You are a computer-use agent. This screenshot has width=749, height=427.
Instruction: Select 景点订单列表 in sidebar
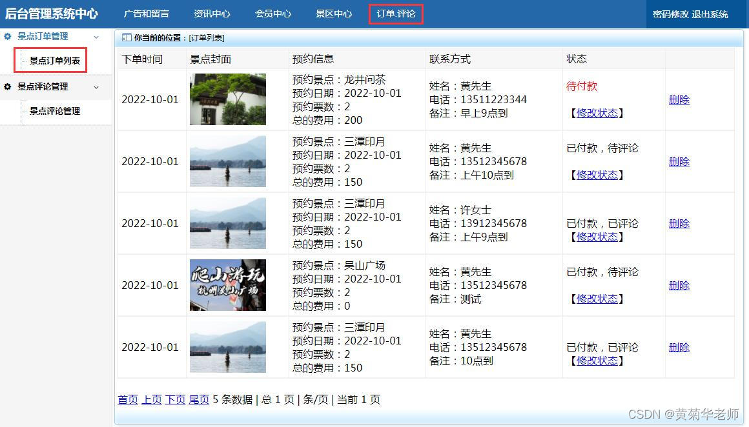pyautogui.click(x=54, y=61)
